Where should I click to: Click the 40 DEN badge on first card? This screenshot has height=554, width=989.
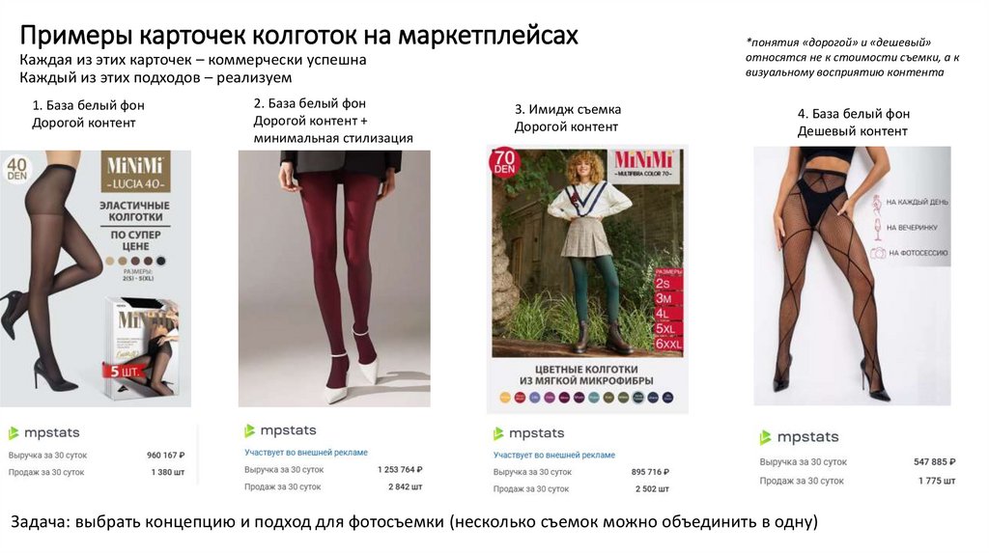17,168
